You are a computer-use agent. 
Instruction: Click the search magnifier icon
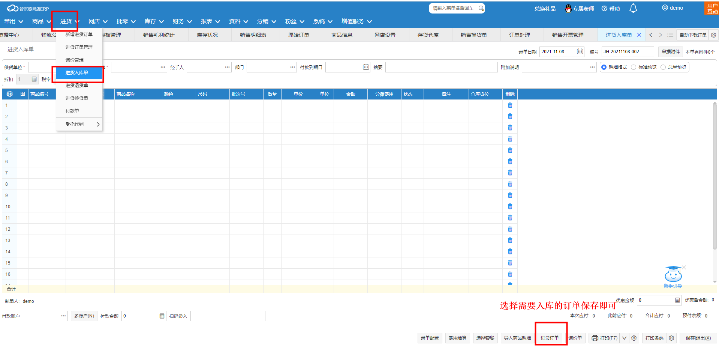tap(481, 8)
